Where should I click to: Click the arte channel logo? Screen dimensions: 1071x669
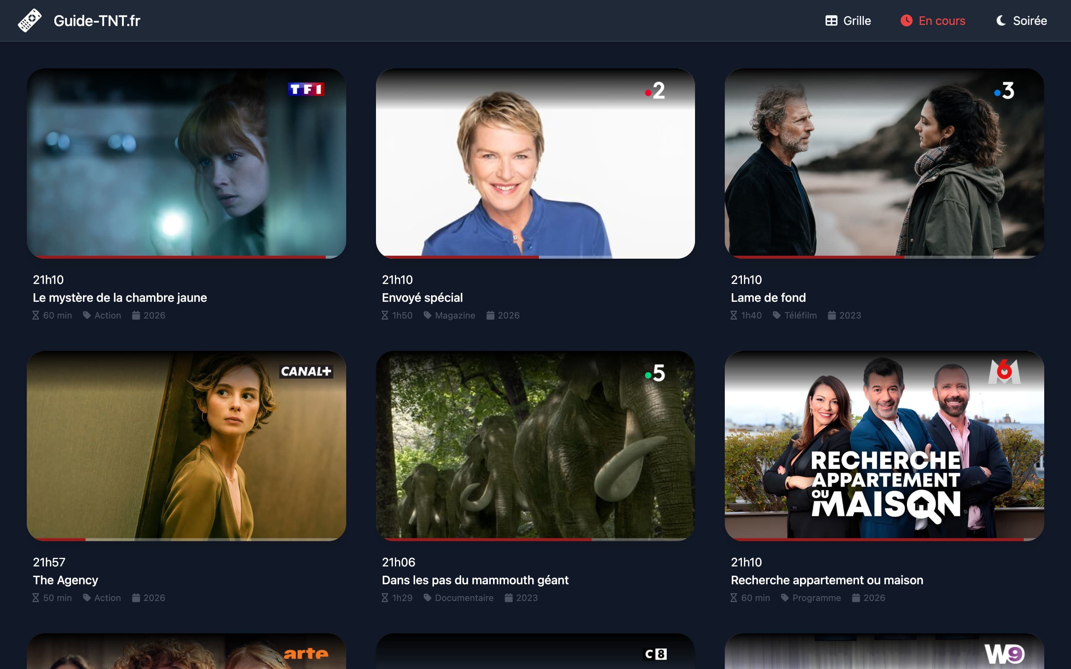(306, 653)
